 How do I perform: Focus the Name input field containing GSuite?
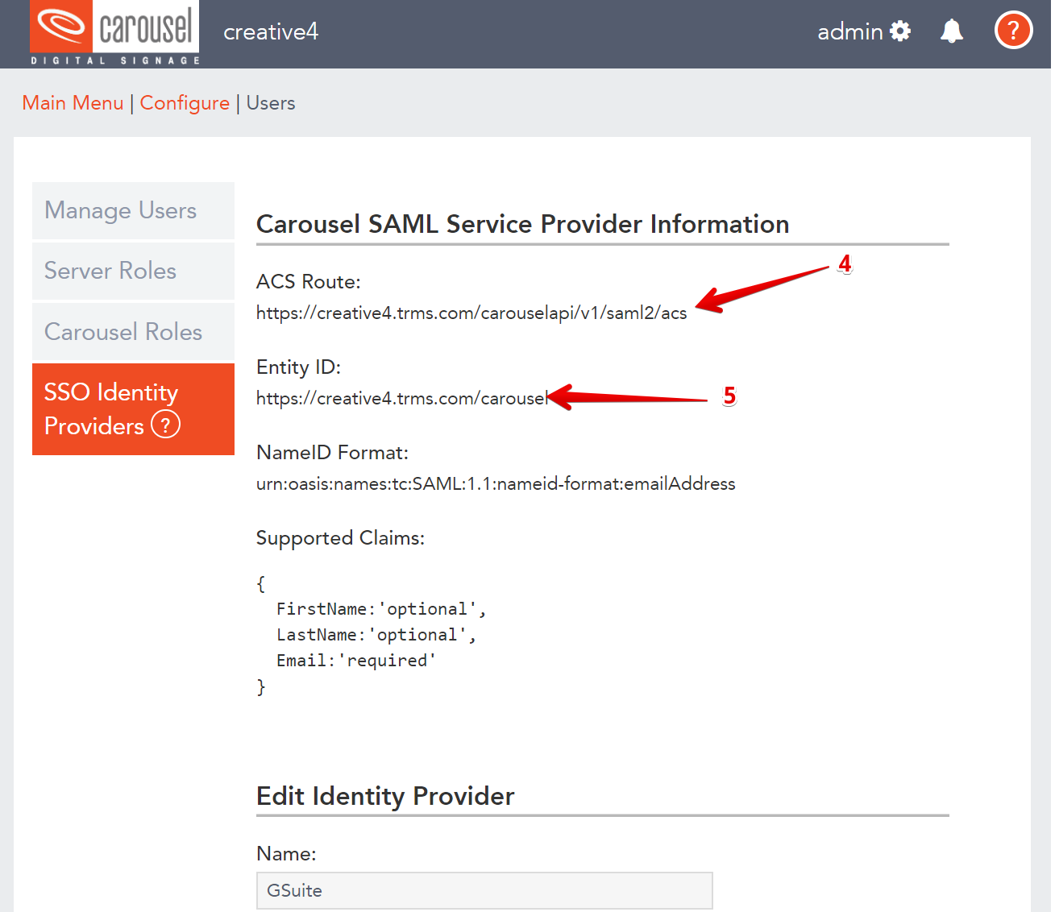[484, 890]
